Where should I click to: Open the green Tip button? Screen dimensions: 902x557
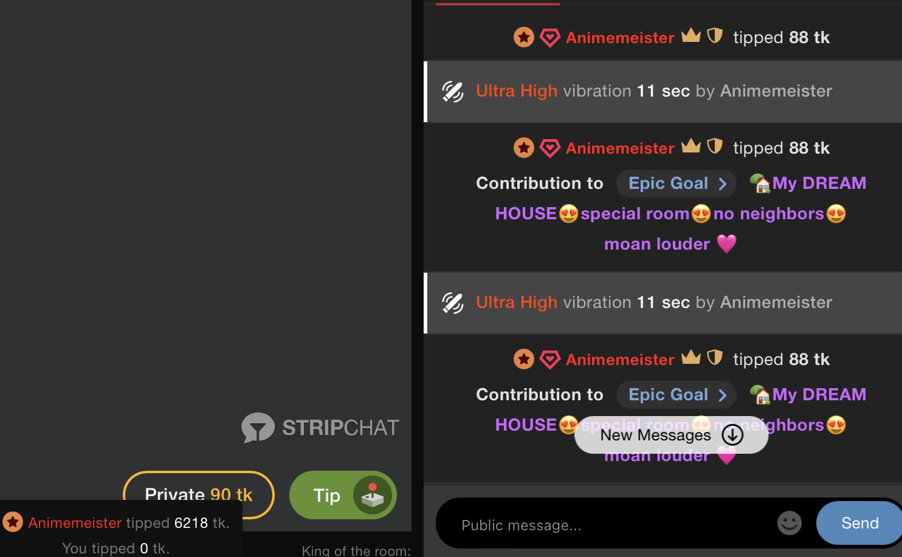point(343,495)
